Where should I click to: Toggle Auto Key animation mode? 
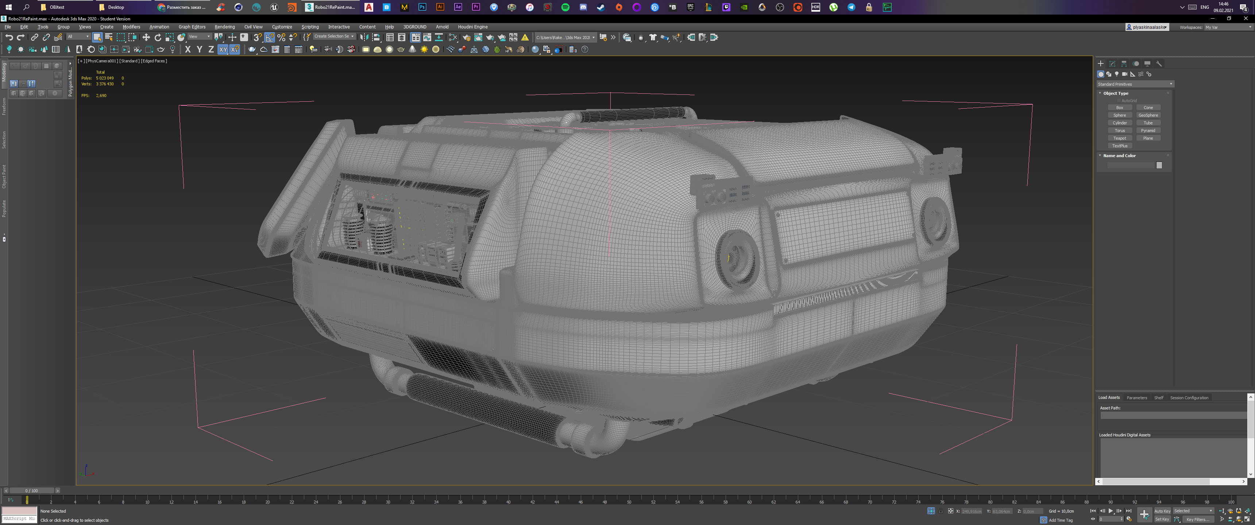point(1162,511)
